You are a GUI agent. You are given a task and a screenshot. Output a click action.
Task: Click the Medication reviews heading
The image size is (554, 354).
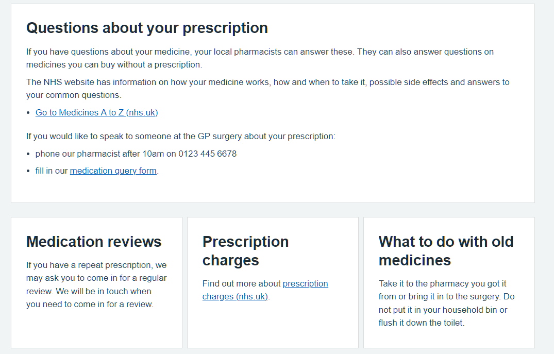click(94, 242)
